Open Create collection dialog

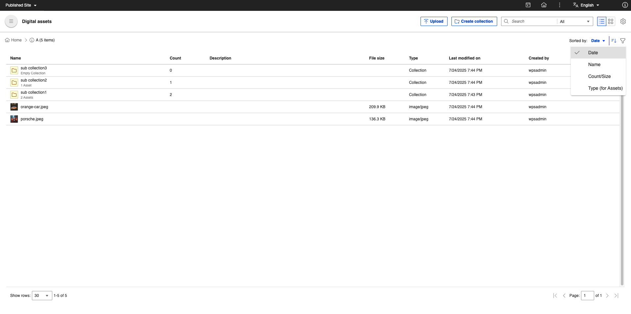tap(474, 21)
